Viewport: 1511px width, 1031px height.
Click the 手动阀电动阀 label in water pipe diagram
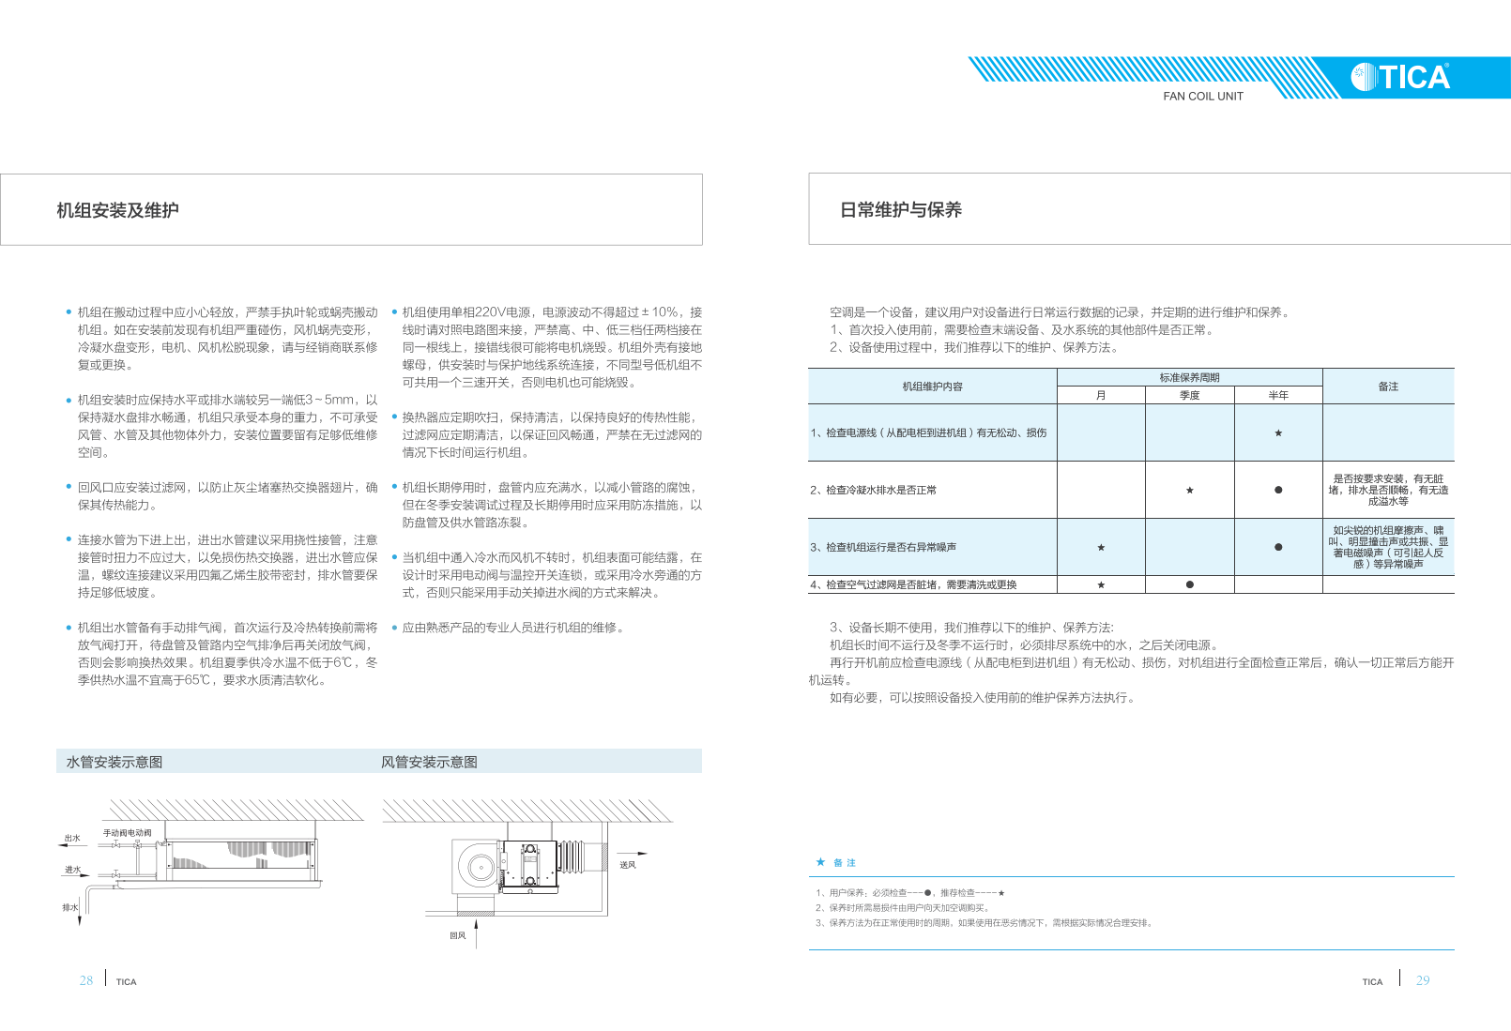coord(127,833)
